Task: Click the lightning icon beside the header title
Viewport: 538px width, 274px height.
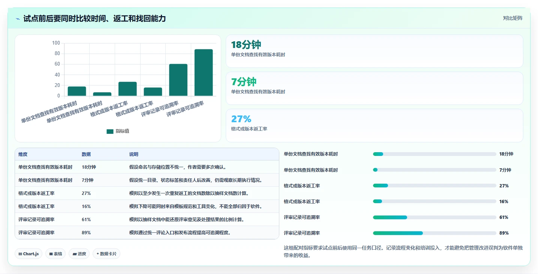Action: [x=18, y=19]
